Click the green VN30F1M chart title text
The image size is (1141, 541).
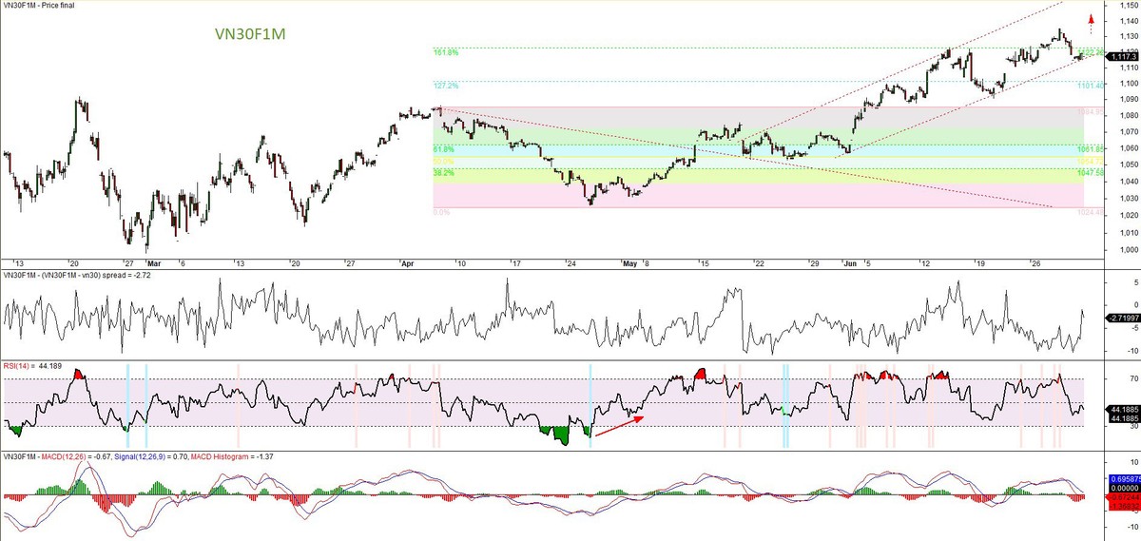249,34
